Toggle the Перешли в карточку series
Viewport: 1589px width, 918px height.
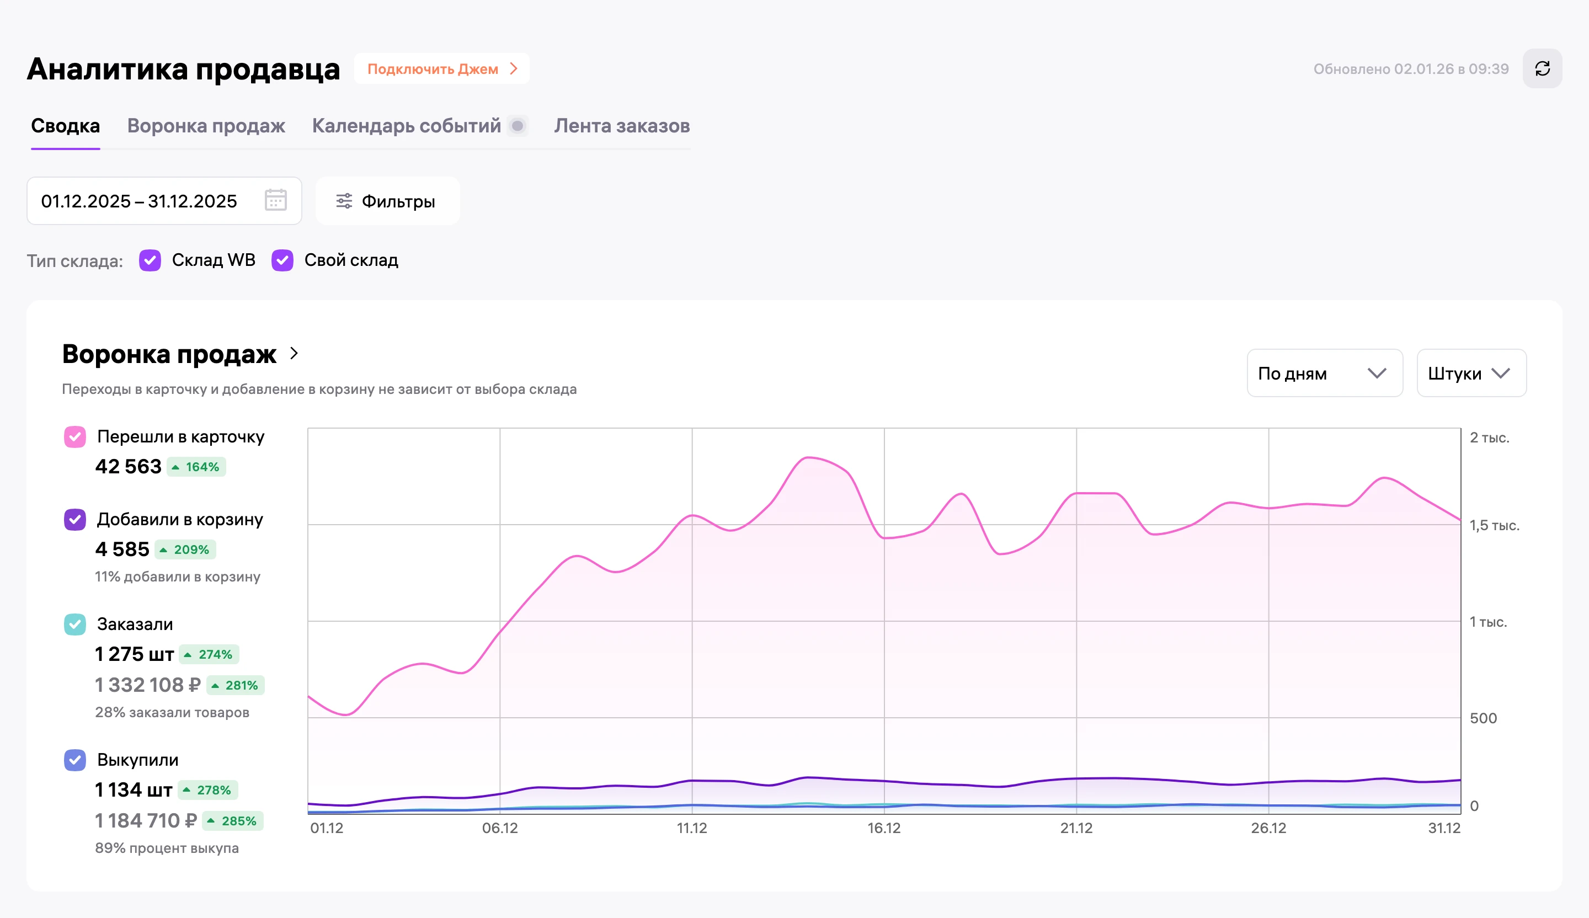point(75,436)
